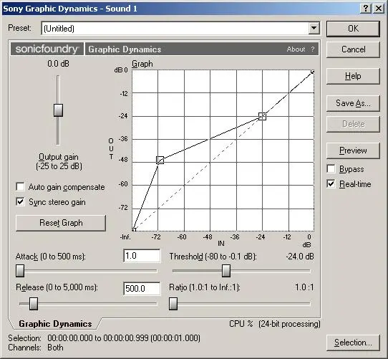Screen dimensions: 388x359
Task: Click the CPU % status text
Action: click(241, 324)
